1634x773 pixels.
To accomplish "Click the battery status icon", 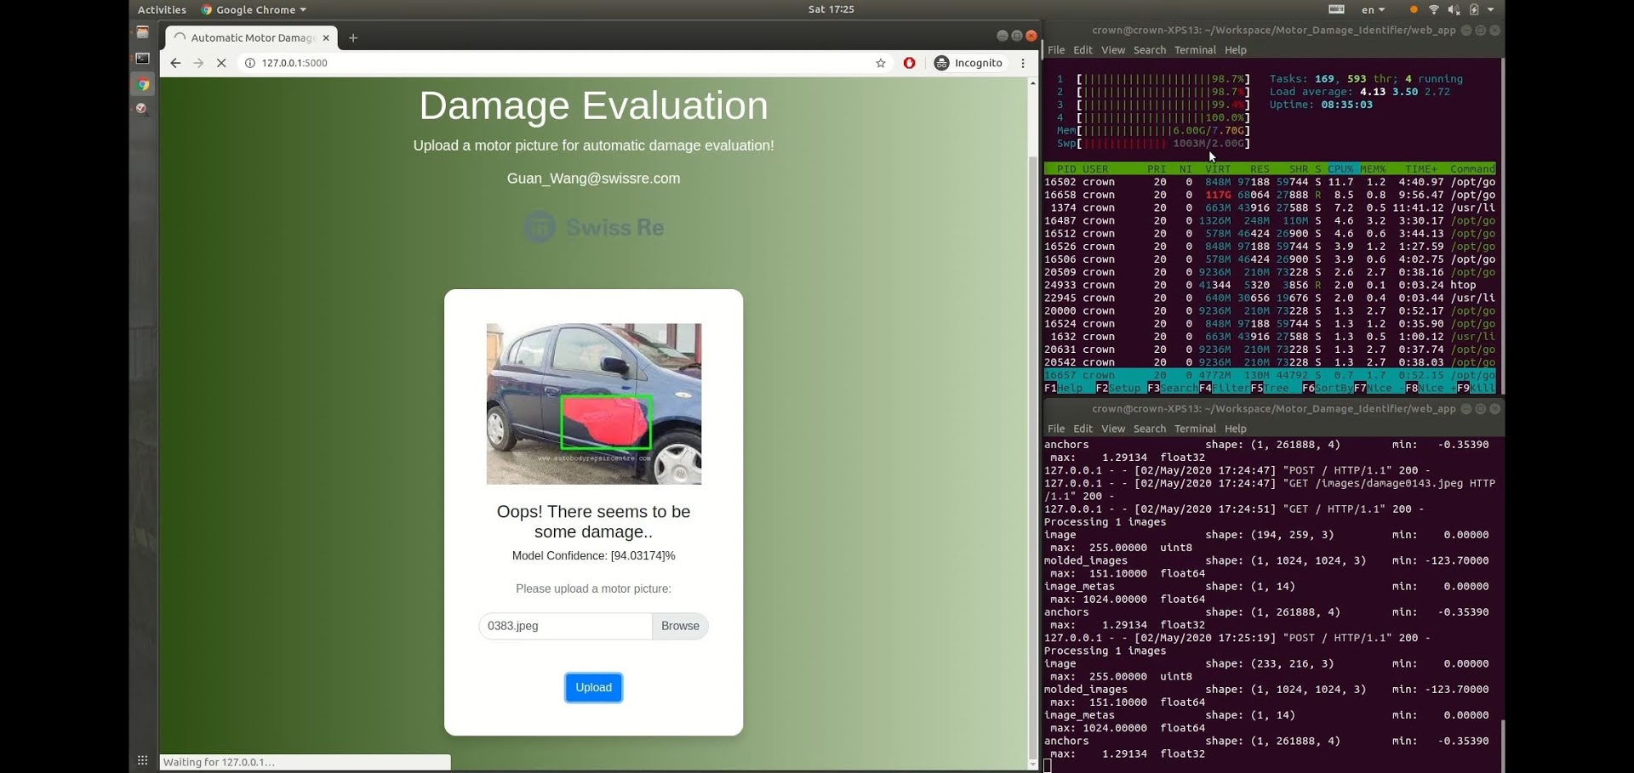I will tap(1474, 9).
